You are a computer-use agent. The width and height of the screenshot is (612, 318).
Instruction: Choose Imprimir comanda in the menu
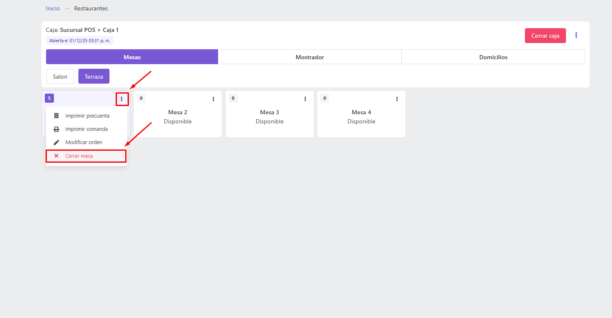(86, 129)
